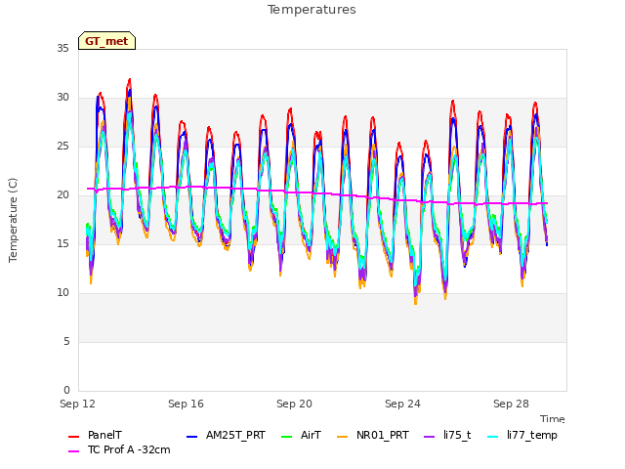Screen dimensions: 625x469
Task: Click the Sep 24 x-axis tick label
Action: [403, 404]
